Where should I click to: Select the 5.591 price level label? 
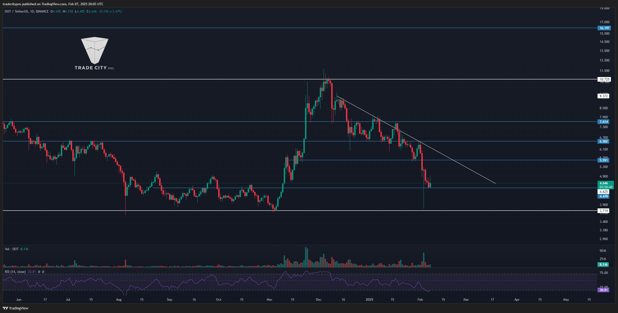point(603,160)
